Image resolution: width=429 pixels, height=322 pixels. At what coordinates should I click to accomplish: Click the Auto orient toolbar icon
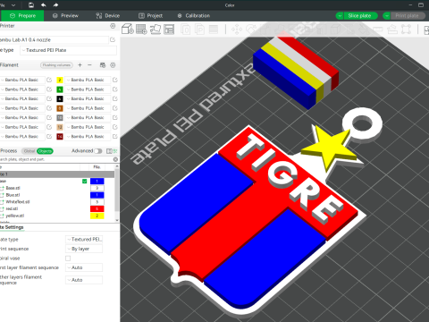tap(156, 30)
